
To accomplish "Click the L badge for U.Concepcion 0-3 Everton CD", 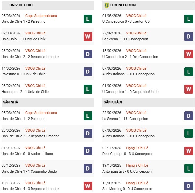I will [x=188, y=19].
